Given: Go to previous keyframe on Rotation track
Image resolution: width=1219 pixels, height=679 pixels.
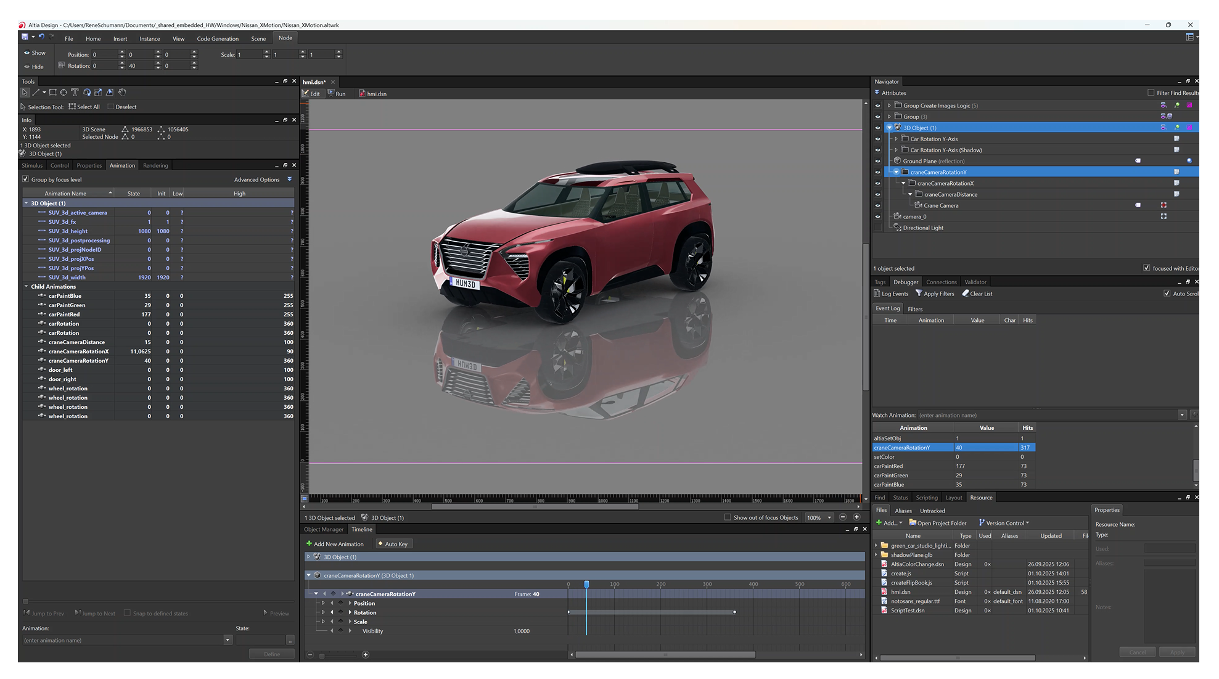Looking at the screenshot, I should point(332,612).
